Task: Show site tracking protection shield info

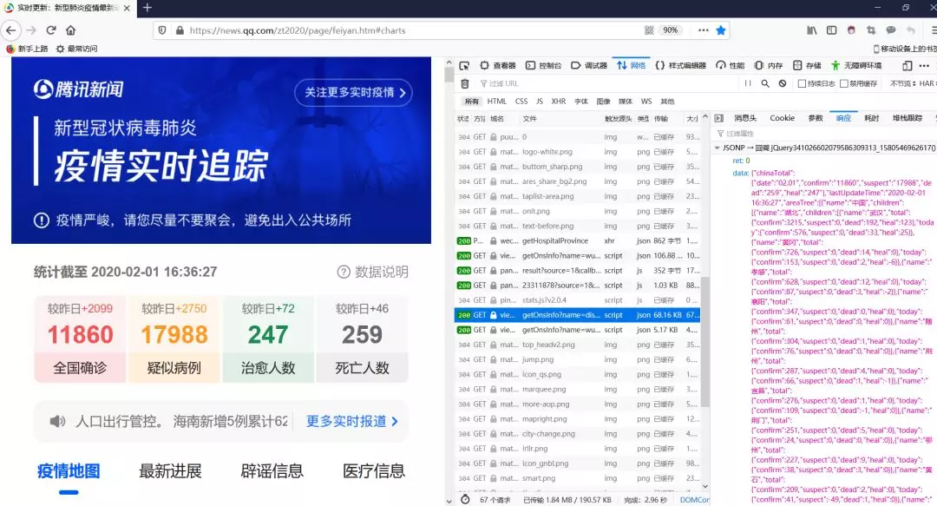Action: point(162,30)
